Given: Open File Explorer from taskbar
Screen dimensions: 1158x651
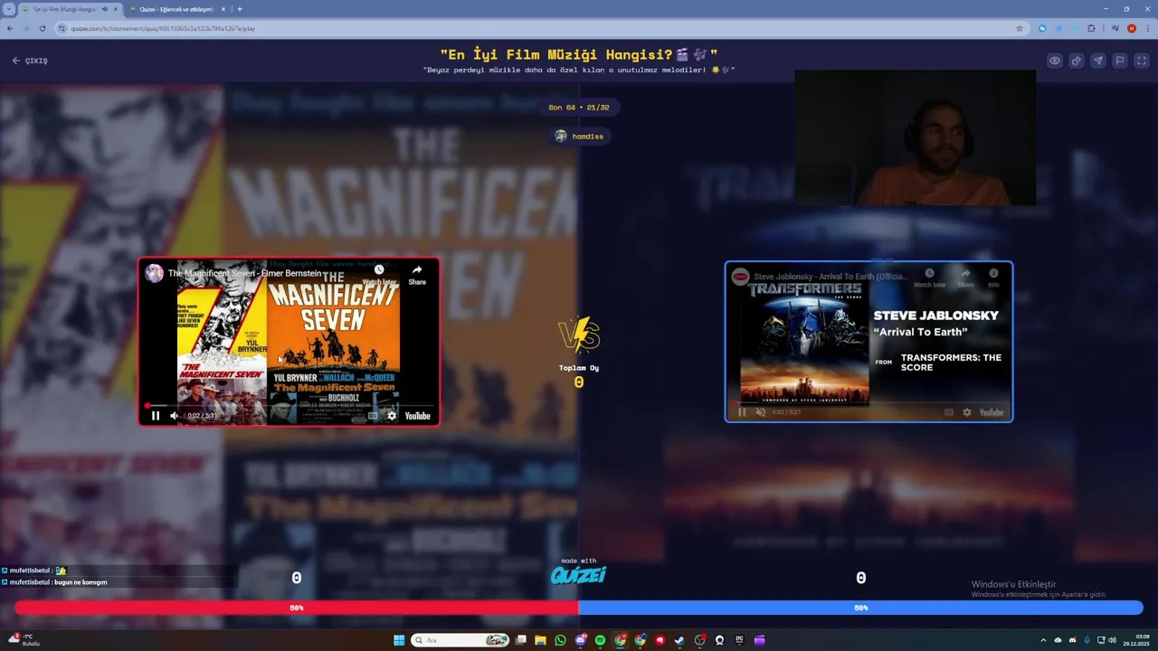Looking at the screenshot, I should coord(540,640).
